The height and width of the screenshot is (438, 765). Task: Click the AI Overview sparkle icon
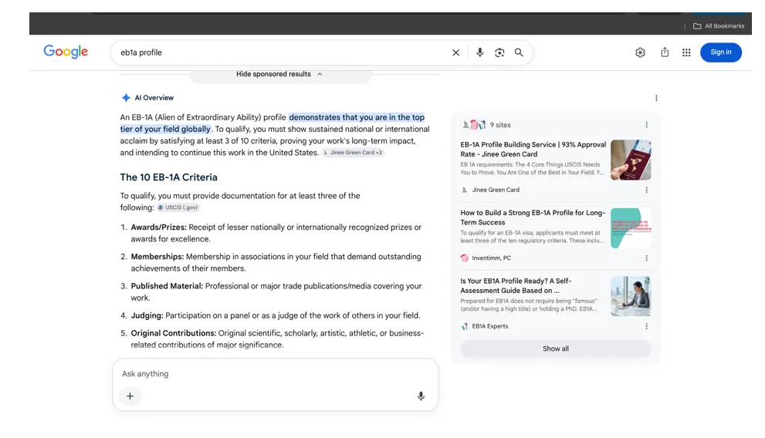click(126, 97)
